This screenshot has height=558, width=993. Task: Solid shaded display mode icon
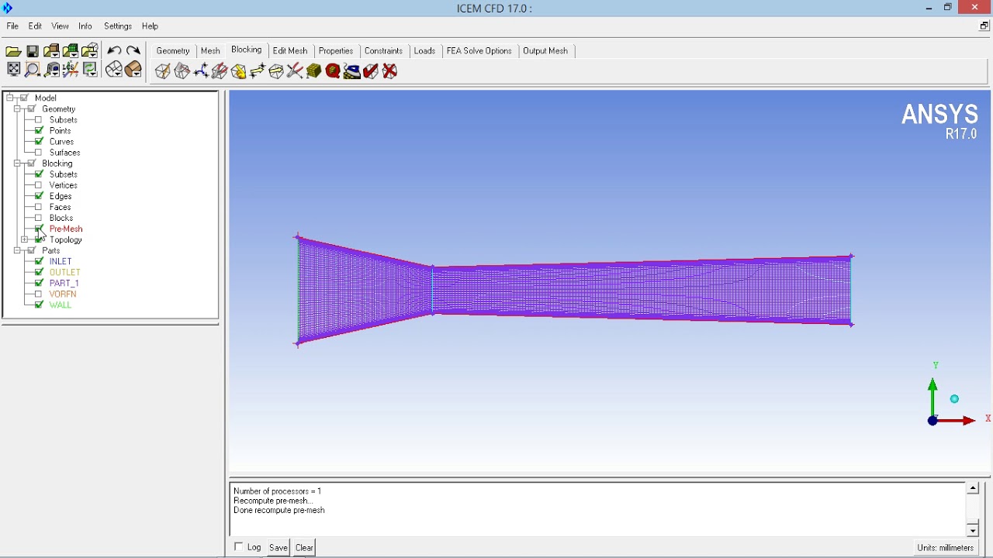pos(133,70)
